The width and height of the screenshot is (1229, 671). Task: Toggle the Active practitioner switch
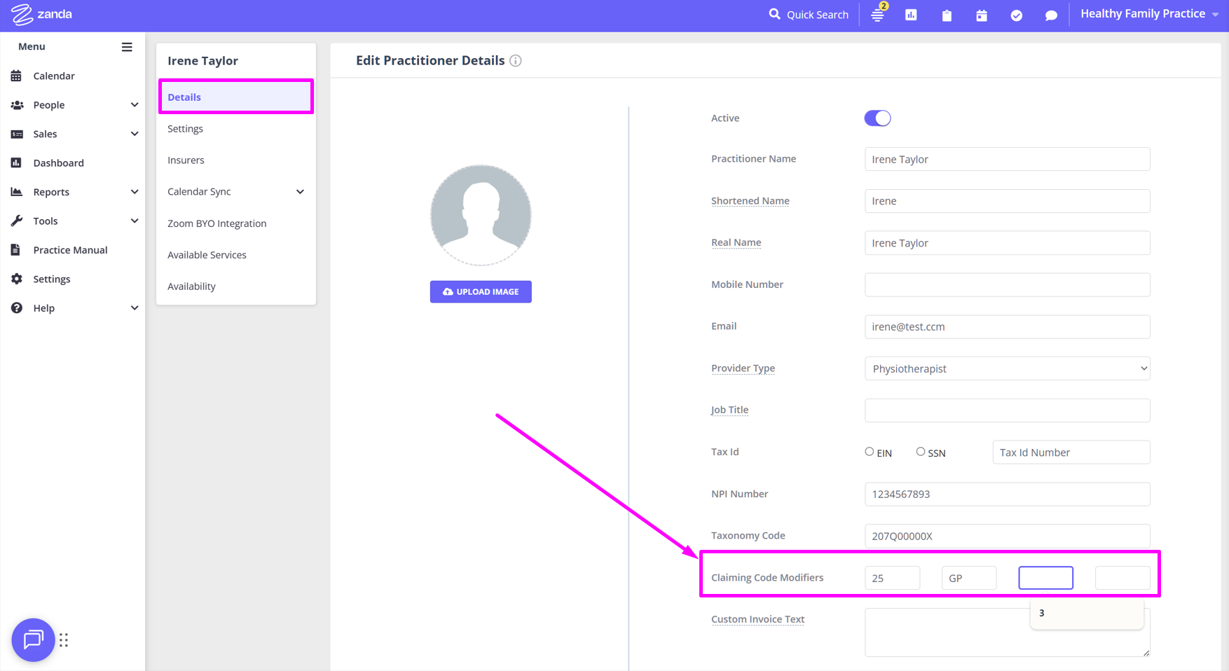tap(877, 118)
